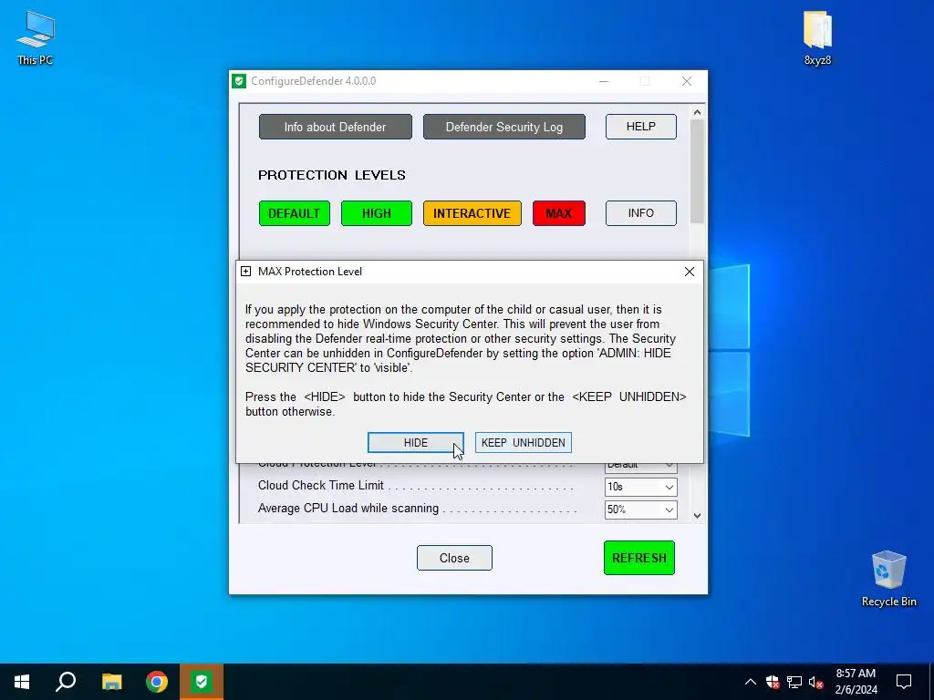Select ConfigureDefender shield icon in taskbar
This screenshot has width=934, height=700.
pyautogui.click(x=202, y=682)
